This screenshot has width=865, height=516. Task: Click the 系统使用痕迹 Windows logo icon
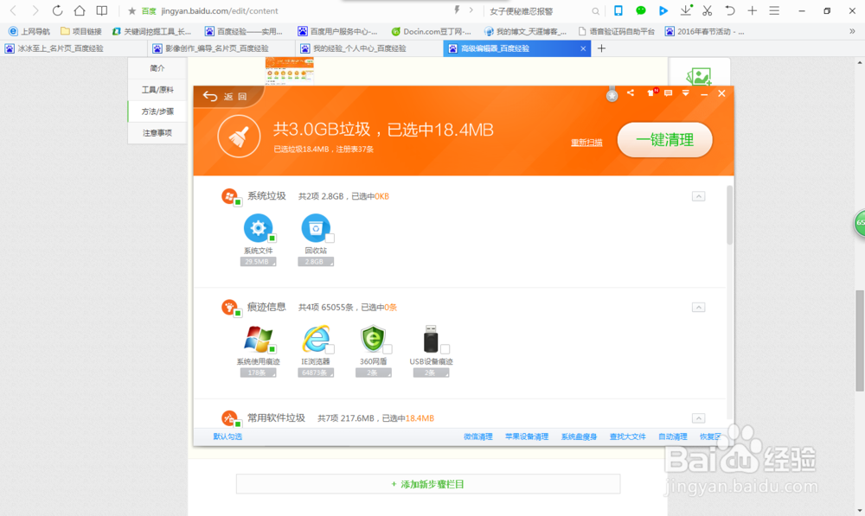coord(258,339)
